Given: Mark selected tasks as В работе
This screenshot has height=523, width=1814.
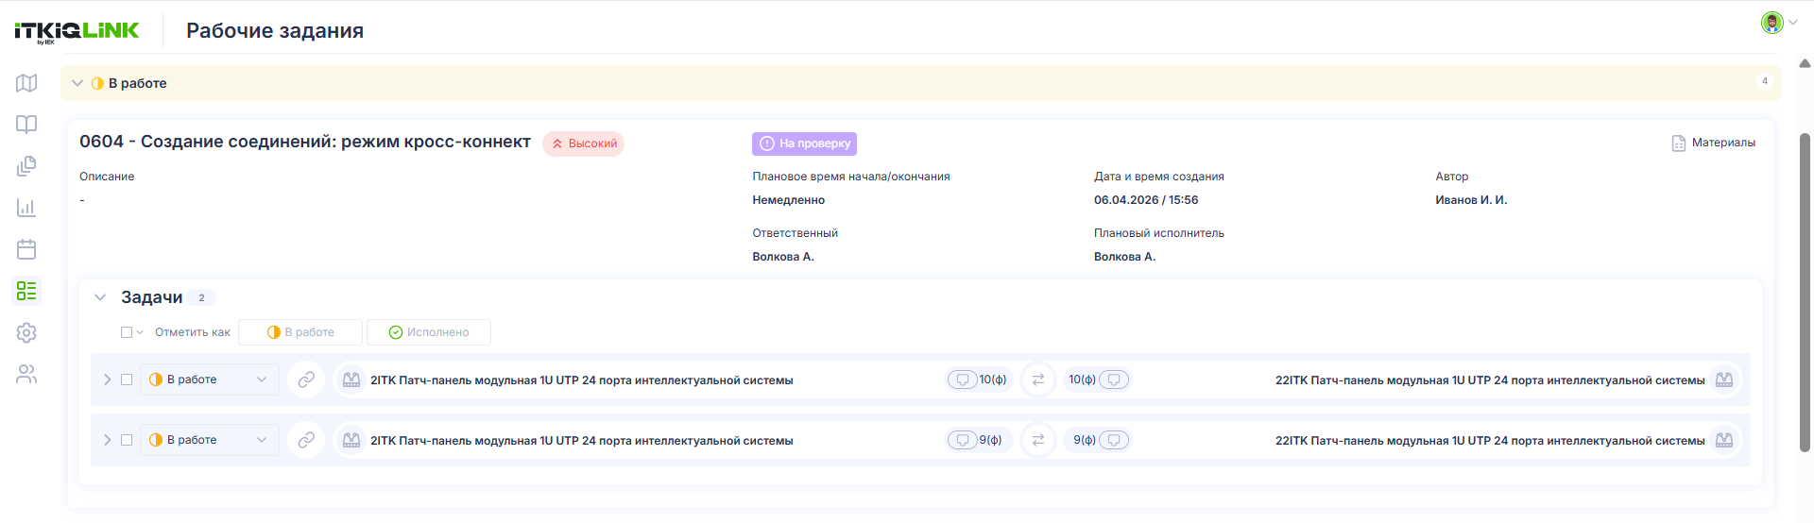Looking at the screenshot, I should (x=300, y=332).
